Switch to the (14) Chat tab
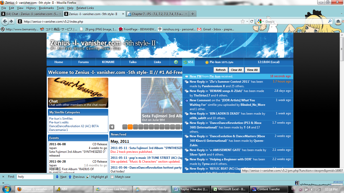344x193 pixels. [31, 14]
